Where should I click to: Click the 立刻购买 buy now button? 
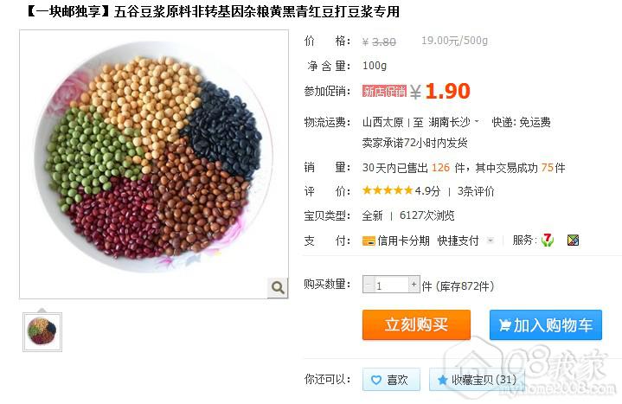coord(416,325)
